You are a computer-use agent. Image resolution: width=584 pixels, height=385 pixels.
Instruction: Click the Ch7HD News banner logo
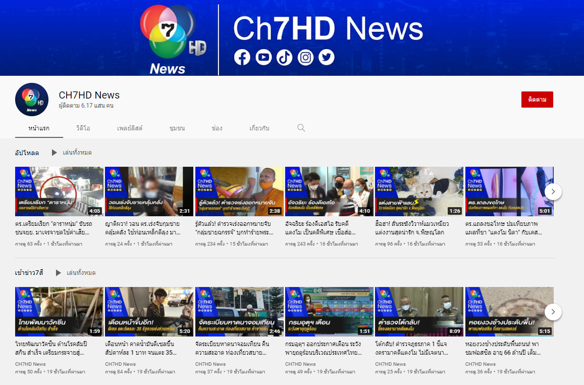pos(173,39)
